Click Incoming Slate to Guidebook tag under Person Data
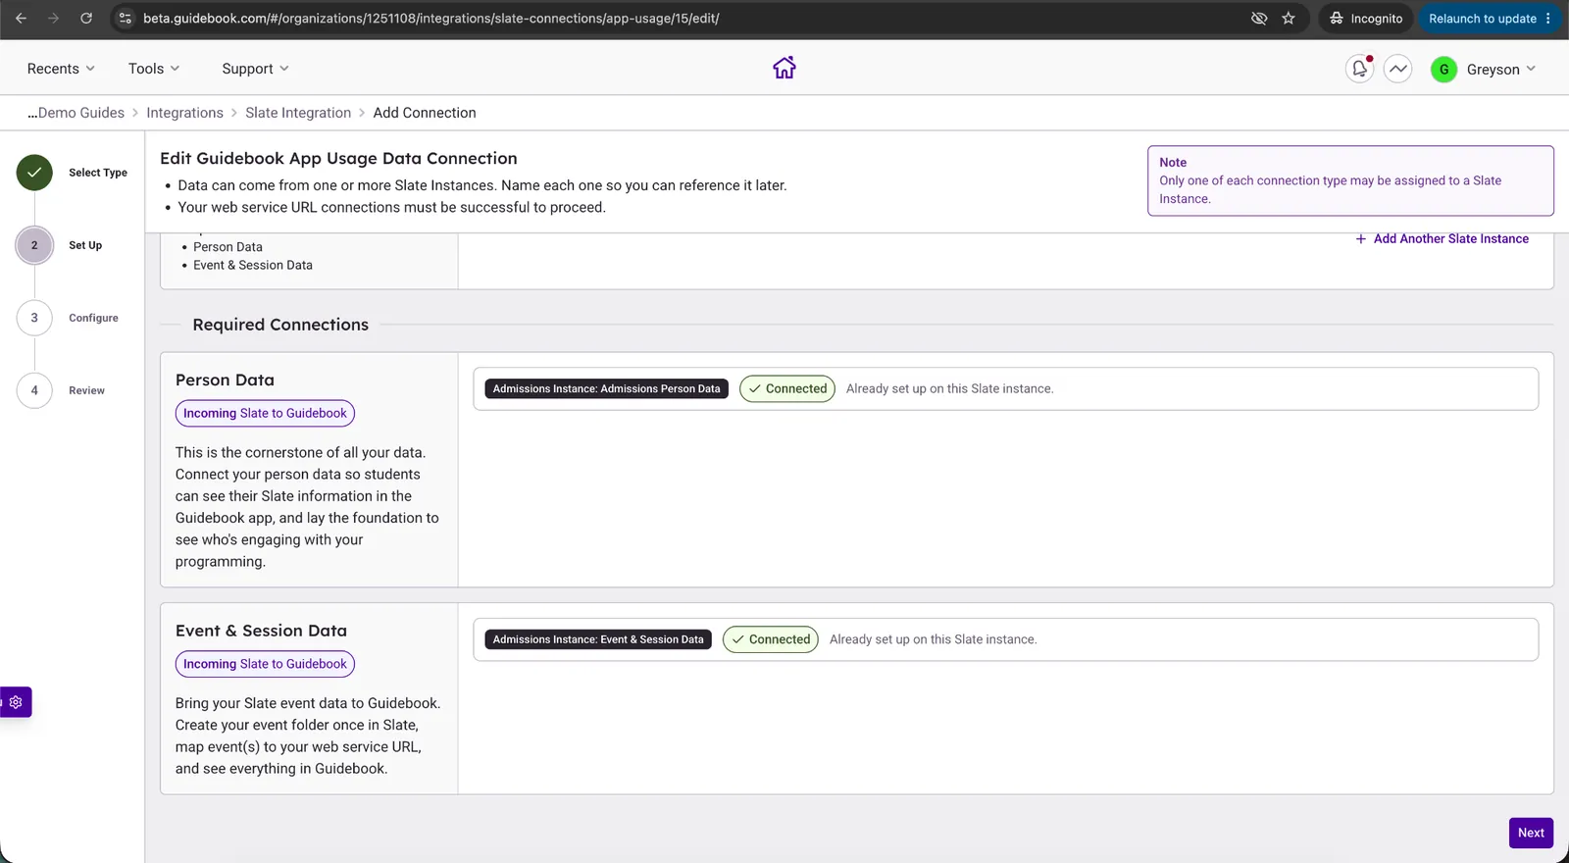The image size is (1569, 863). [x=265, y=413]
